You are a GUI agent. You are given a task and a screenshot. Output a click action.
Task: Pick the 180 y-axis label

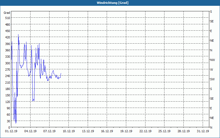tap(8, 89)
